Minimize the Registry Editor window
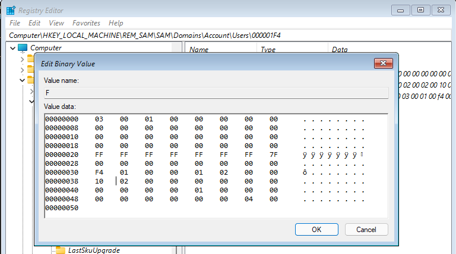Viewport: 456px width, 254px height. tap(400, 10)
